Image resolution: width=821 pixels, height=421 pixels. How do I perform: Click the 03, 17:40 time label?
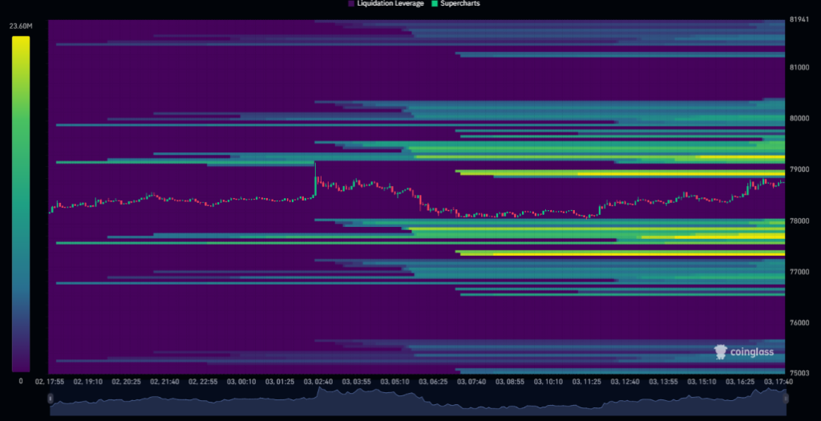[x=779, y=382]
